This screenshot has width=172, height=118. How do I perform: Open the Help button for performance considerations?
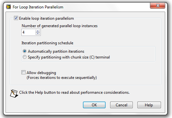[149, 105]
